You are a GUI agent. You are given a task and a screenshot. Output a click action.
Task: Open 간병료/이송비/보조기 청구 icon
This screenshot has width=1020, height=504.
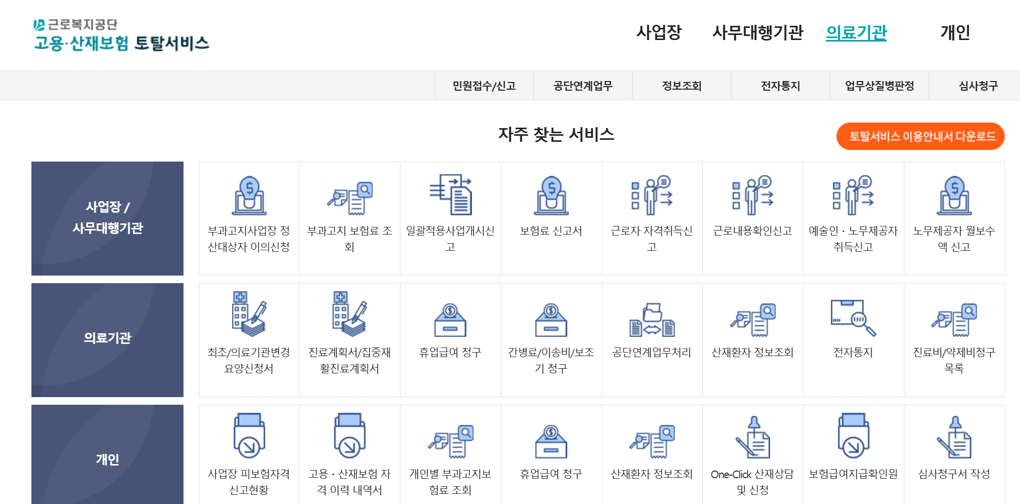(x=552, y=320)
